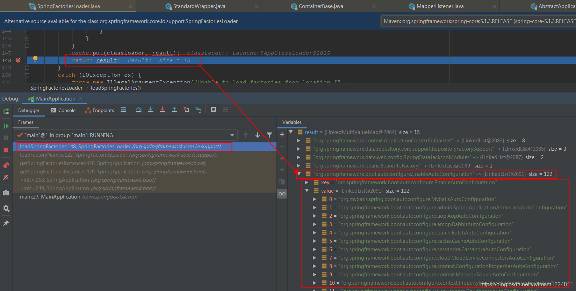Click the Step Out icon
Image resolution: width=576 pixels, height=291 pixels.
point(174,110)
